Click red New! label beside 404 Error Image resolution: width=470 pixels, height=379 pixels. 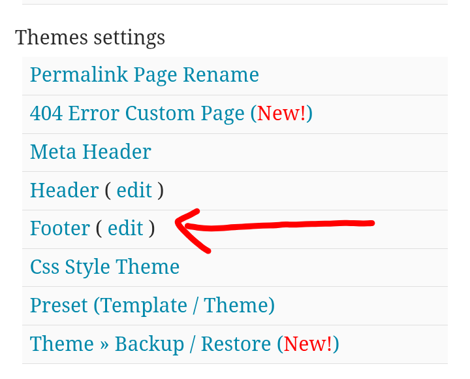281,113
